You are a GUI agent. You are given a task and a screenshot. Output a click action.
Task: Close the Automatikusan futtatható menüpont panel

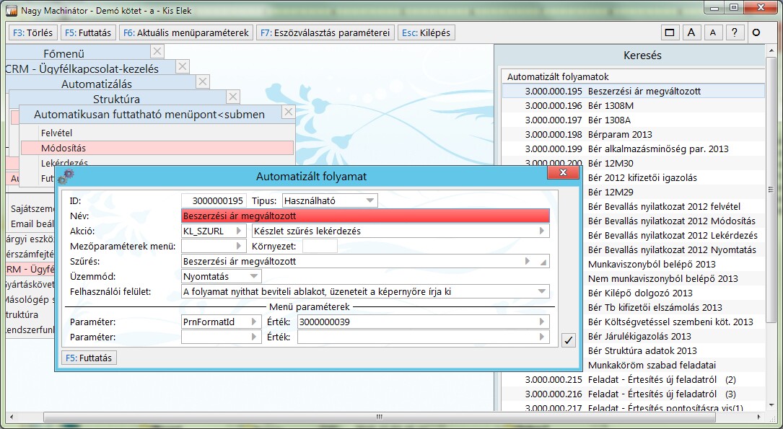288,112
